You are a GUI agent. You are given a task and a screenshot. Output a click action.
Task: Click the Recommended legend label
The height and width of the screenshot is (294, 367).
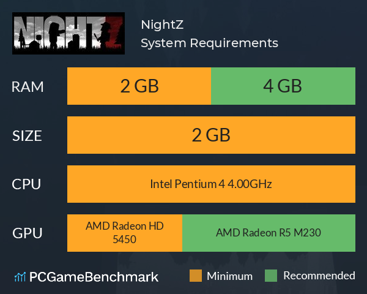(x=319, y=276)
